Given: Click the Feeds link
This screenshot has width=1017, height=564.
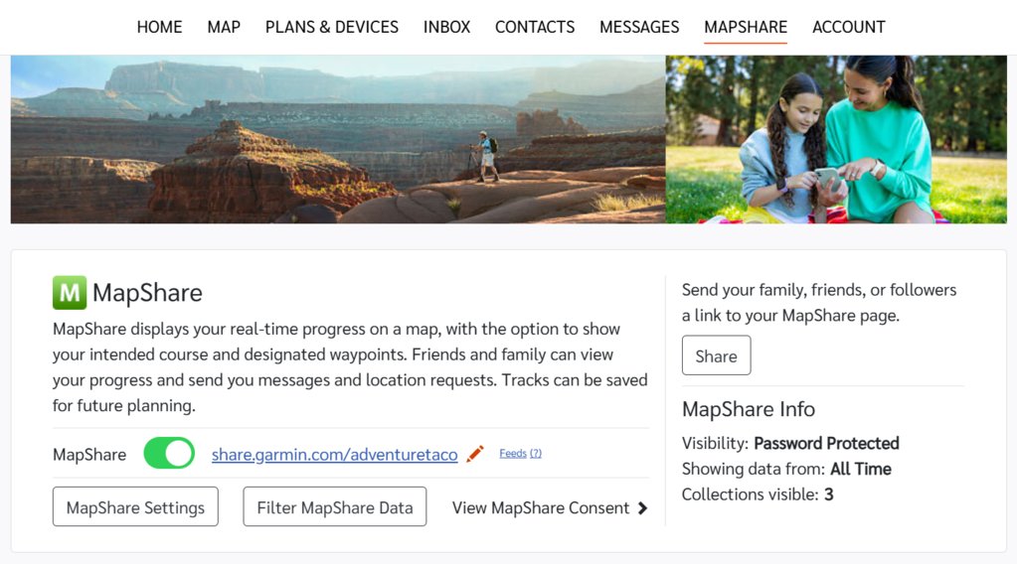Looking at the screenshot, I should 513,453.
